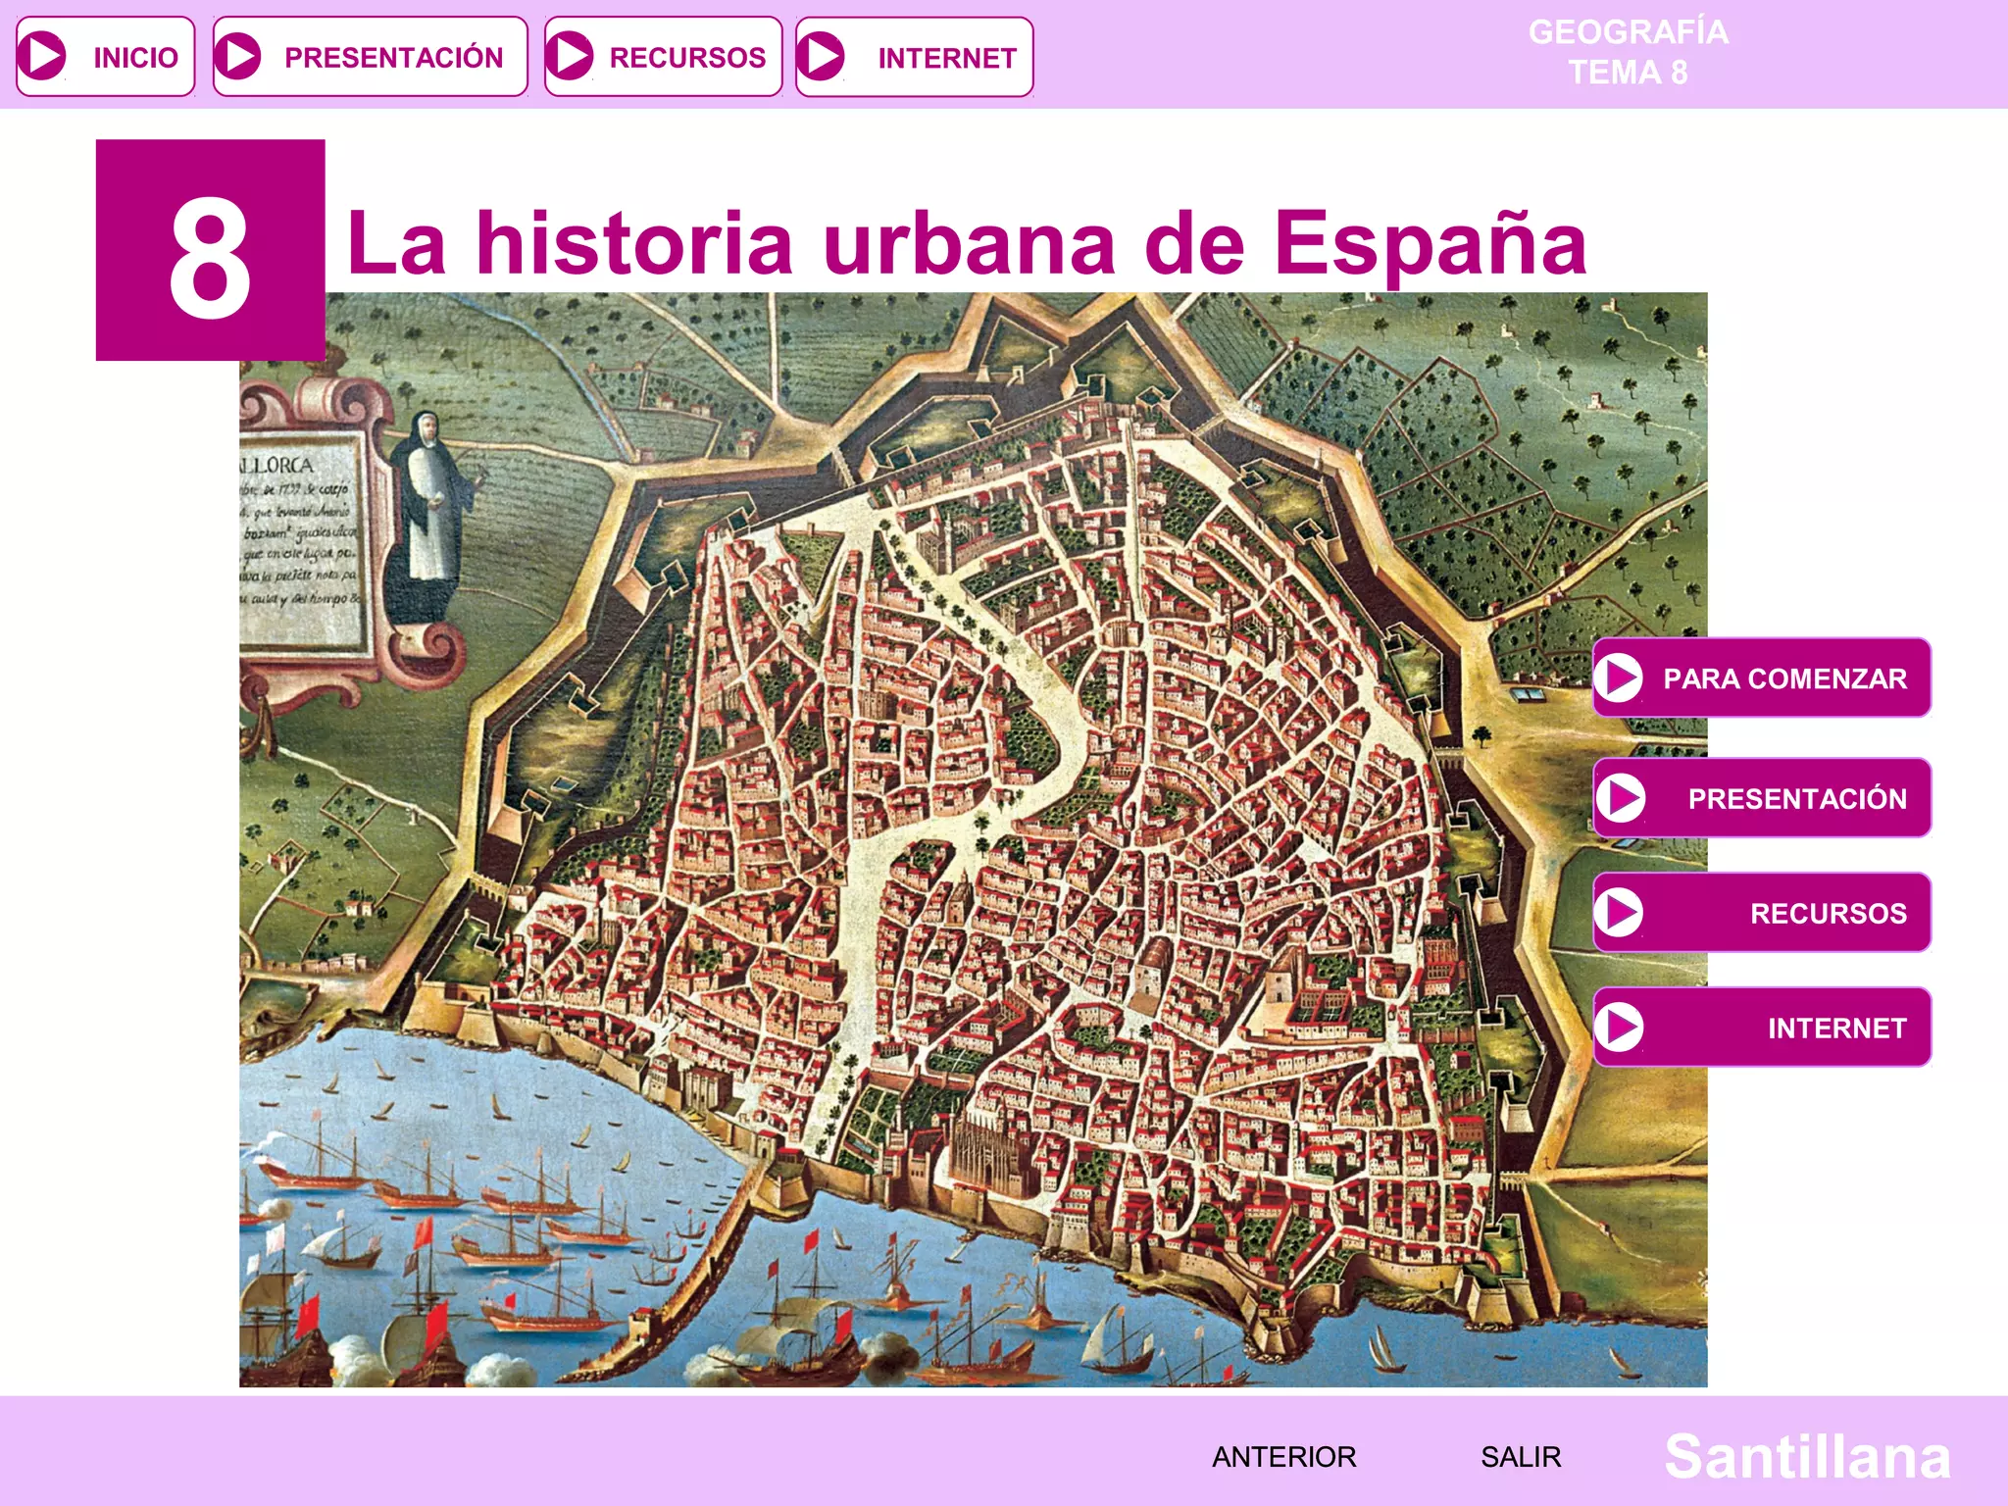Go to PARA COMENZAR section text

pos(1784,678)
